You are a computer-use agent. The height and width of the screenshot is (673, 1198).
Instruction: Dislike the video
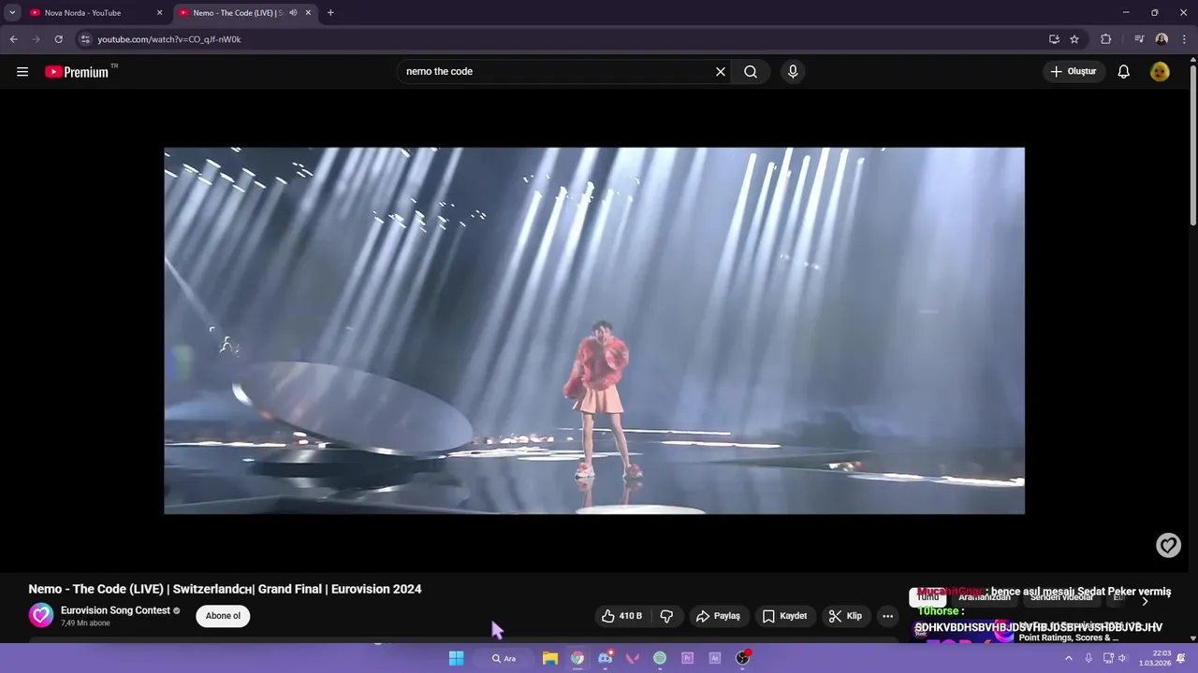666,616
